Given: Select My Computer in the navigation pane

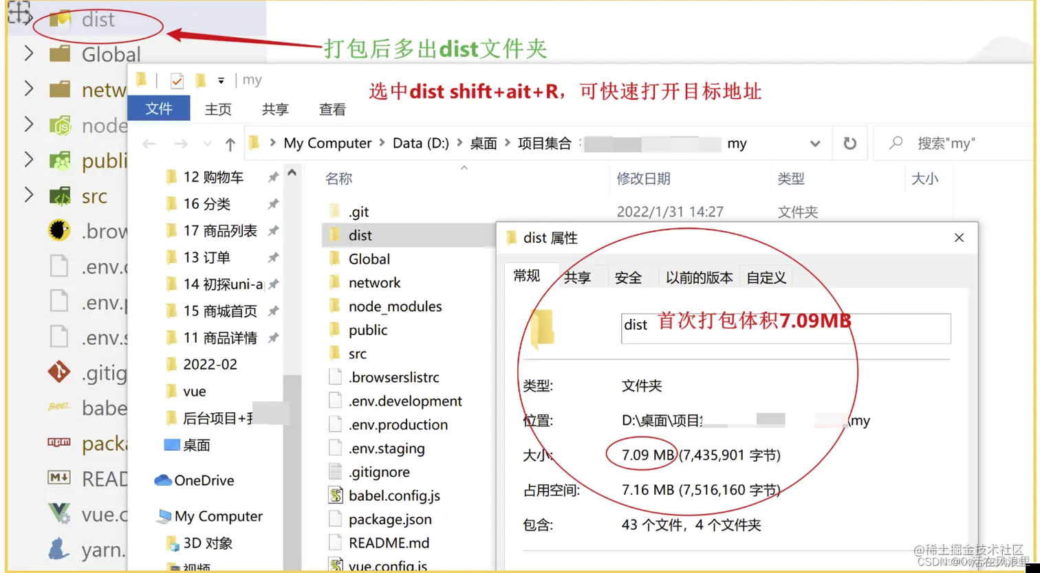Looking at the screenshot, I should click(x=219, y=516).
